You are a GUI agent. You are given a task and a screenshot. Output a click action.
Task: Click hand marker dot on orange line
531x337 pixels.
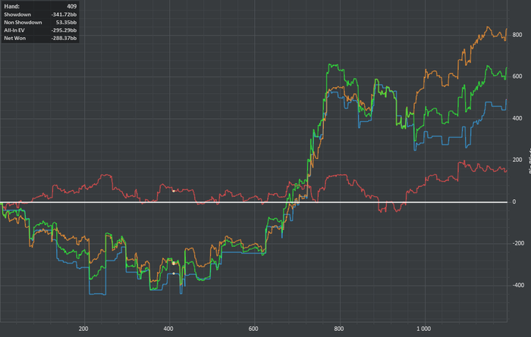point(174,263)
